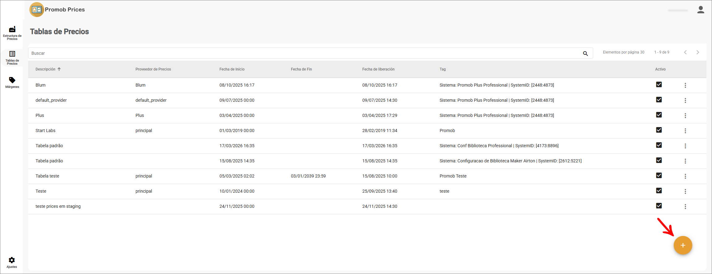Sort by Fecha de Inicio column

tap(232, 69)
